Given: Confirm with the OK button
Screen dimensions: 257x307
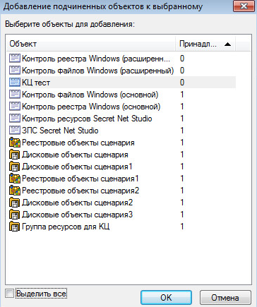Looking at the screenshot, I should point(166,298).
